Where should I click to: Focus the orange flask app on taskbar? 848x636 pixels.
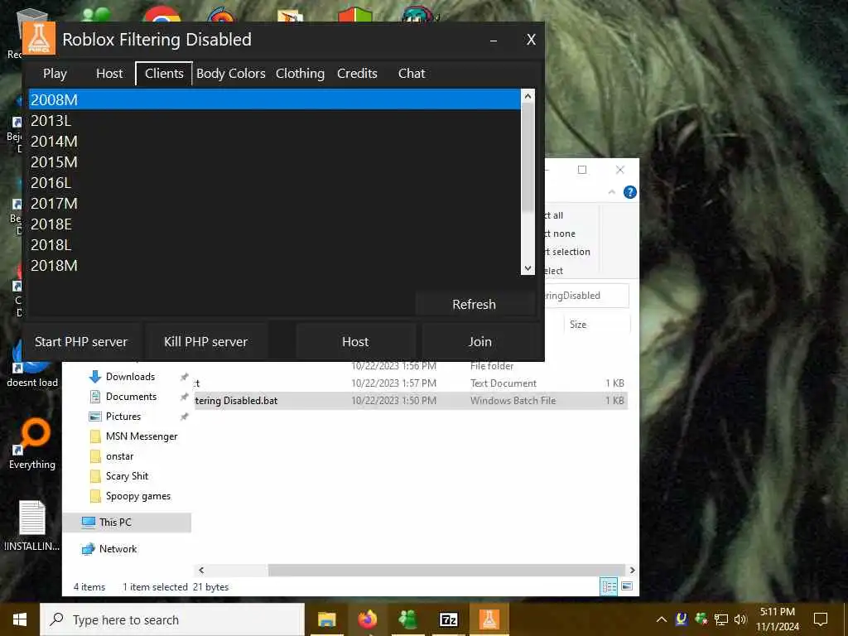489,619
